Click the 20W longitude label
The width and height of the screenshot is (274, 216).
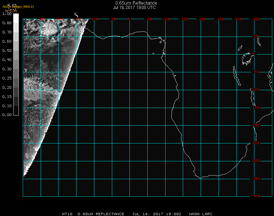[x=60, y=19]
